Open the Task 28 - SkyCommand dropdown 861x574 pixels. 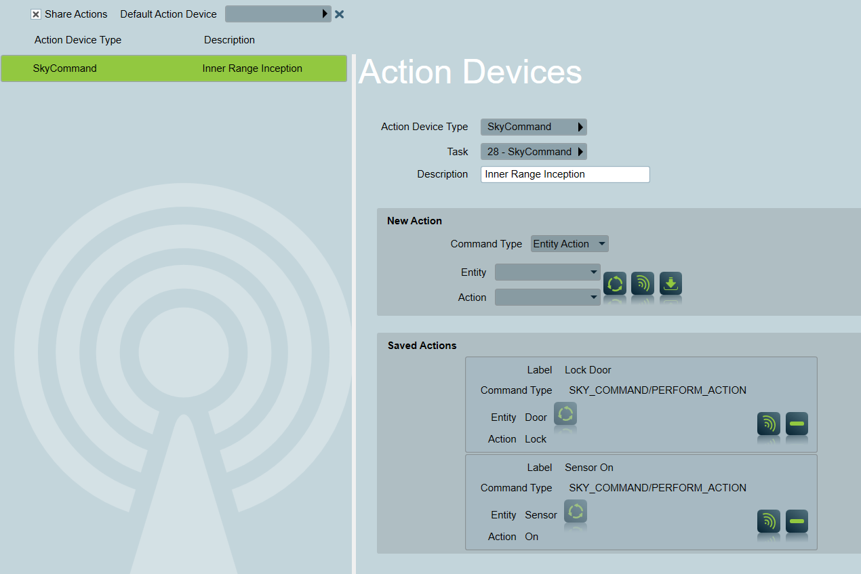(x=534, y=152)
